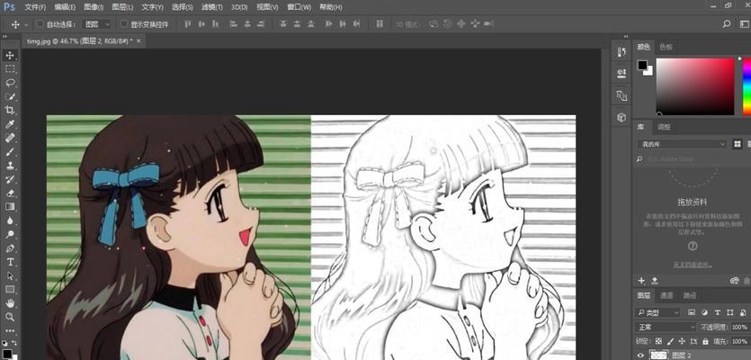The width and height of the screenshot is (751, 360).
Task: Open the 类型 layer filter dropdown
Action: click(x=658, y=312)
